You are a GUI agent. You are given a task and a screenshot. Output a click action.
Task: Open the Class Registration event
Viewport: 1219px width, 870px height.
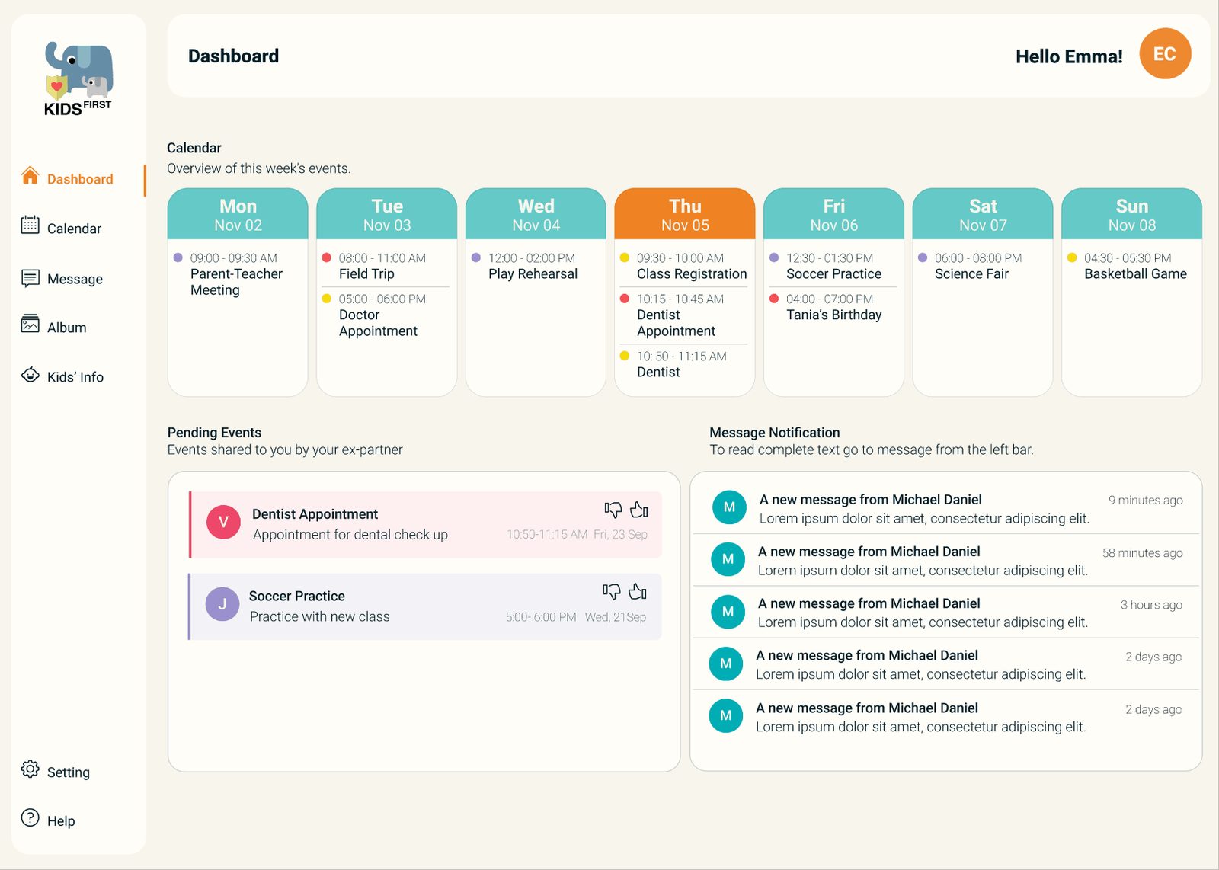[x=683, y=267]
